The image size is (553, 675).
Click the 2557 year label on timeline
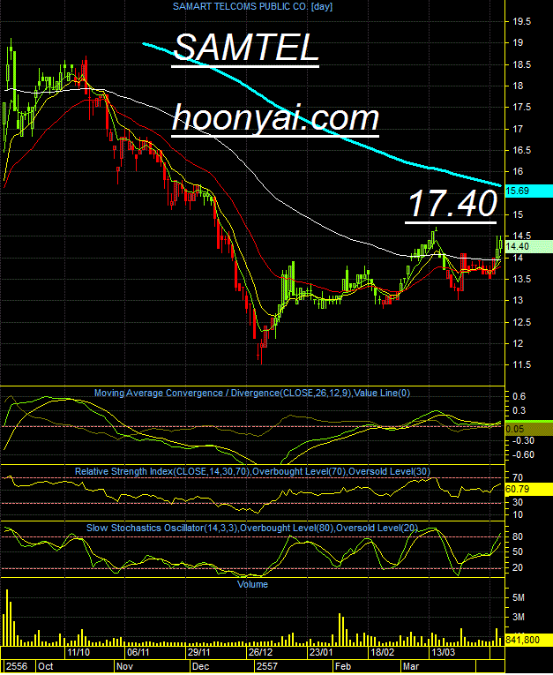click(x=267, y=666)
